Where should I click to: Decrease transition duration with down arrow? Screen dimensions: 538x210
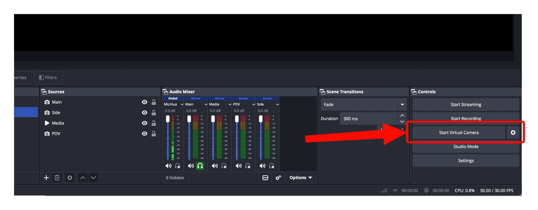click(402, 121)
